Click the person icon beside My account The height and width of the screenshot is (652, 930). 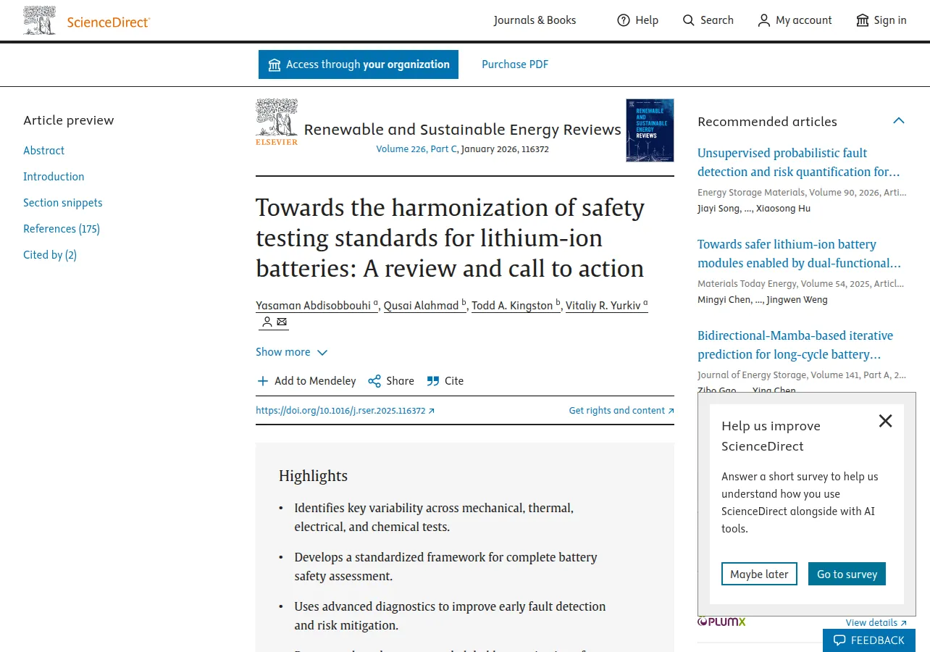(x=764, y=20)
